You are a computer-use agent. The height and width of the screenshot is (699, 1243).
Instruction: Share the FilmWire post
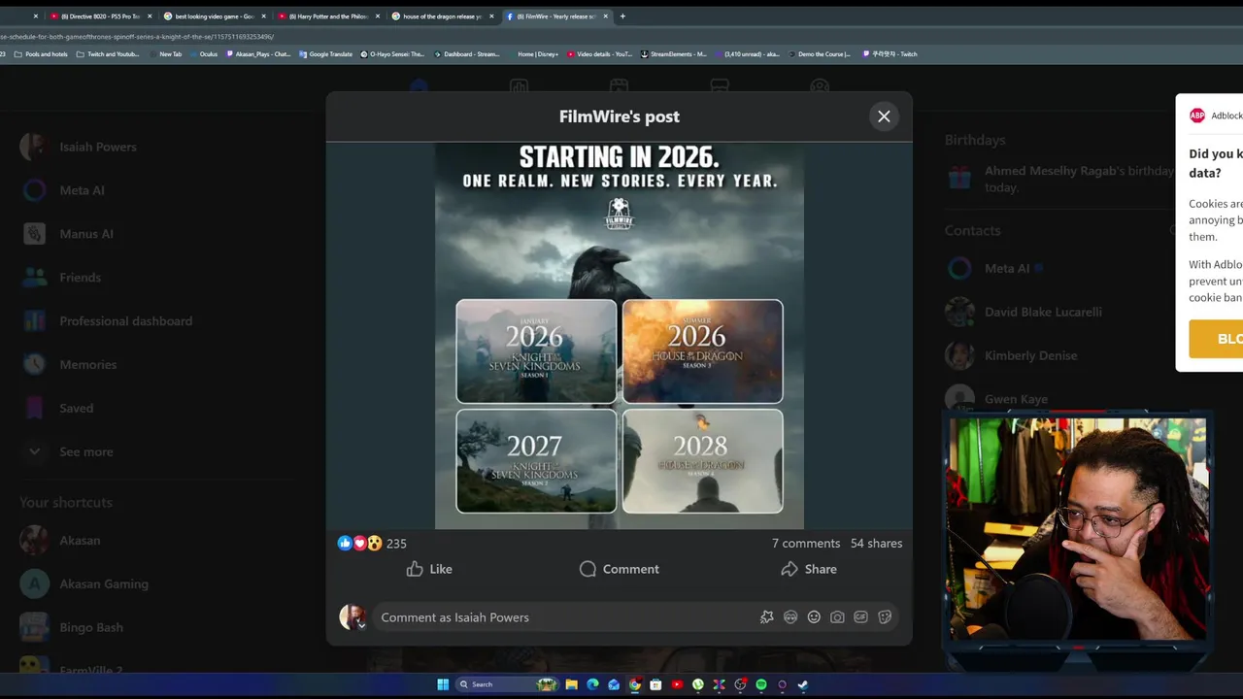[808, 569]
